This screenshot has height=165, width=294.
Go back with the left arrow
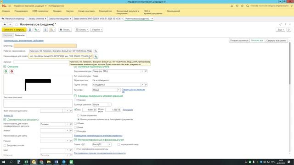coord(5,24)
